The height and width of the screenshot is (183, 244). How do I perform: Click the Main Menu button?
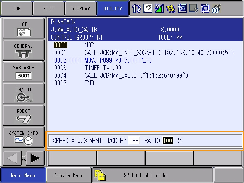(23, 175)
